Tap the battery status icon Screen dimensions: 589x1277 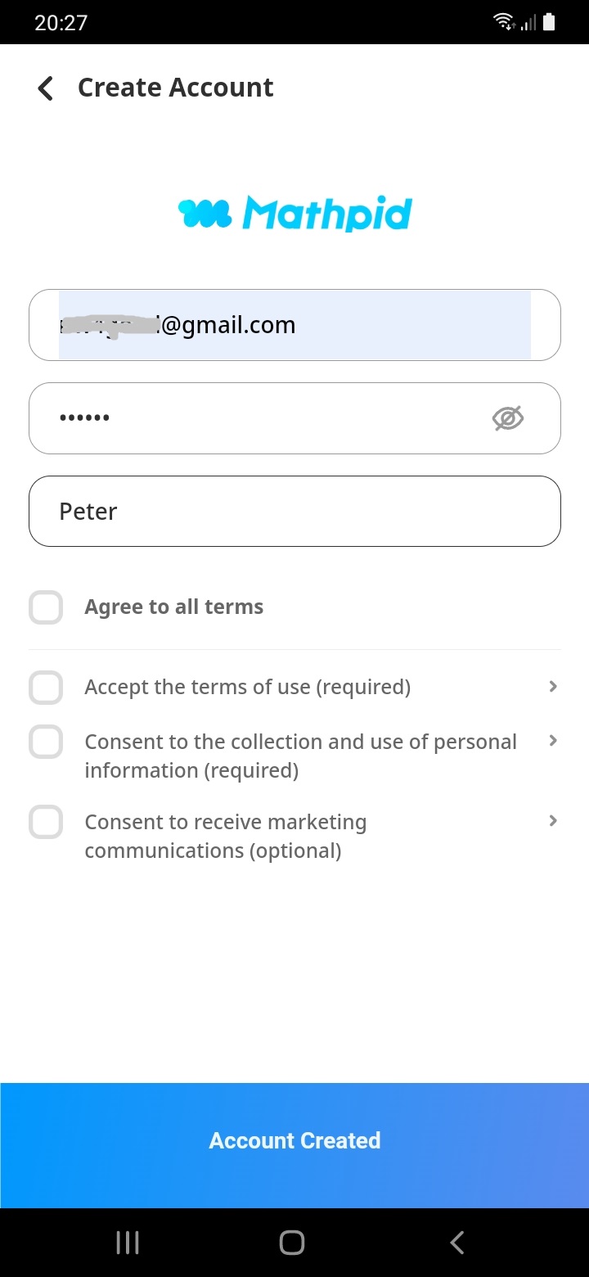coord(549,22)
